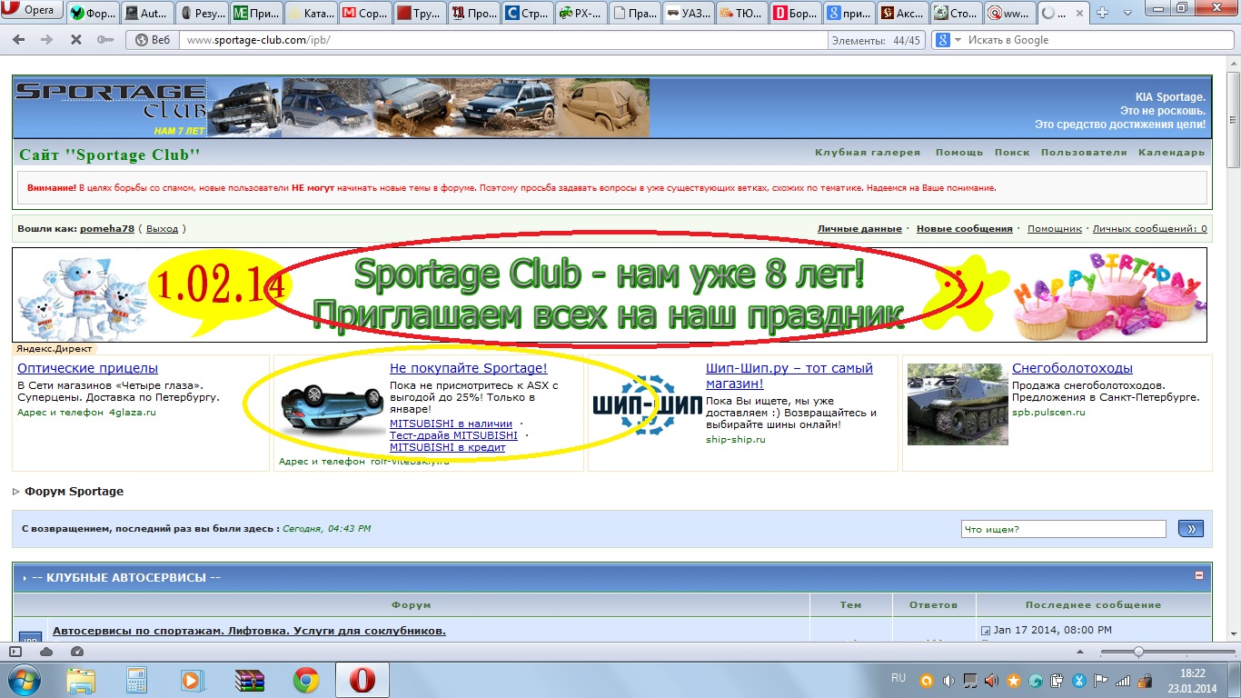Click the network signal bars tray icon

tap(1124, 680)
